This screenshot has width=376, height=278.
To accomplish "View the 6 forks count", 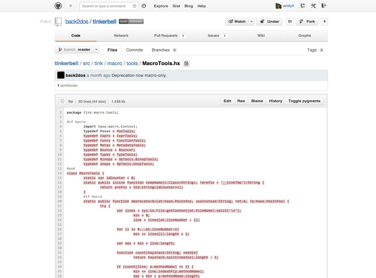I will point(324,22).
